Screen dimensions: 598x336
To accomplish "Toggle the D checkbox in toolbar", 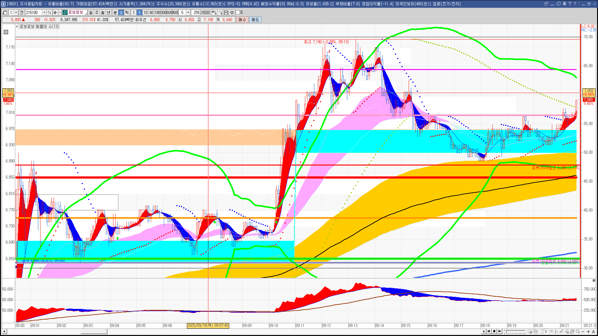I will pyautogui.click(x=238, y=12).
